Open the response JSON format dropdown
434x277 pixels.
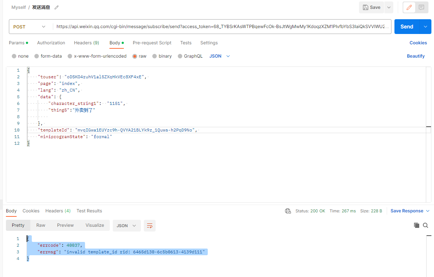[126, 226]
